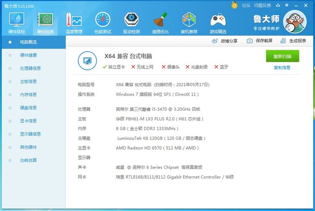This screenshot has height=211, width=315.
Task: Click the 显示器 label row
Action: [84, 157]
